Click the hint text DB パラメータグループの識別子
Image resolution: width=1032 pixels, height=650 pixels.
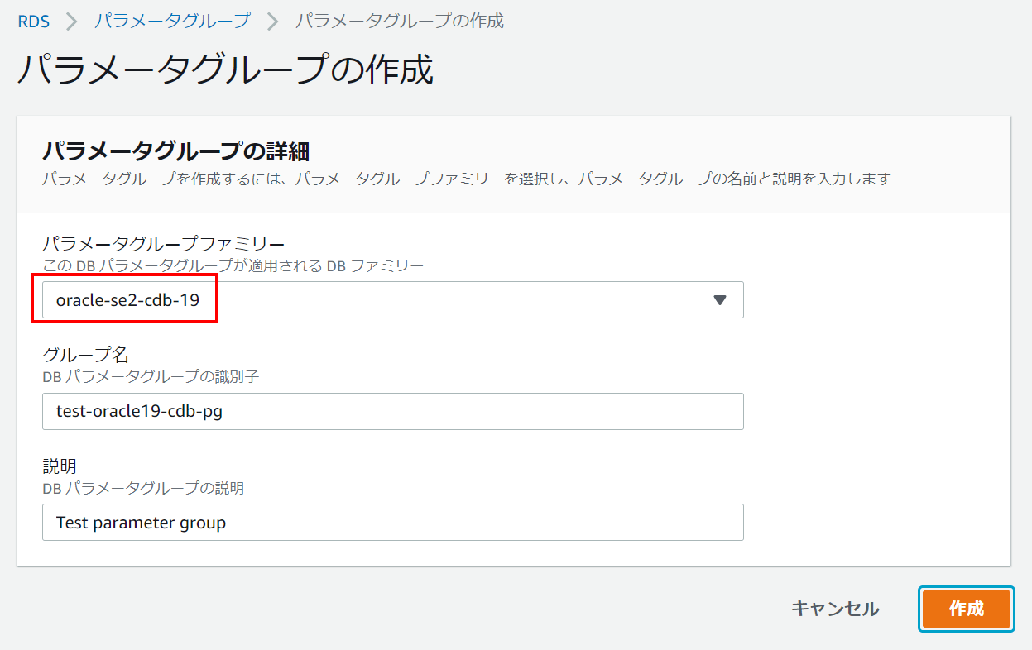(x=151, y=376)
